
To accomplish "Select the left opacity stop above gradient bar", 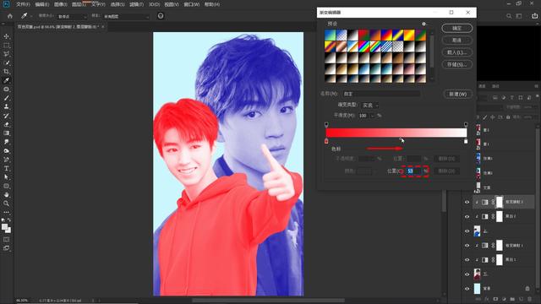I will tap(326, 124).
